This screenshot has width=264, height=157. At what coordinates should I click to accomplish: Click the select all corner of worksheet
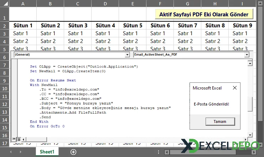pyautogui.click(x=4, y=4)
